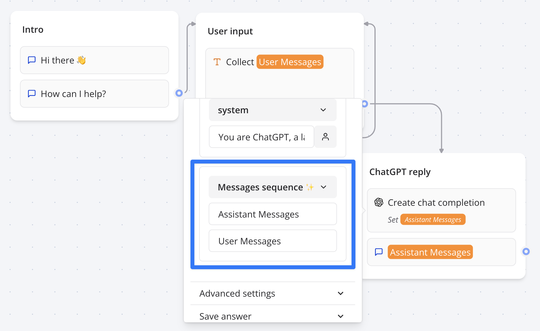
Task: Click the second message bubble icon
Action: coord(32,94)
